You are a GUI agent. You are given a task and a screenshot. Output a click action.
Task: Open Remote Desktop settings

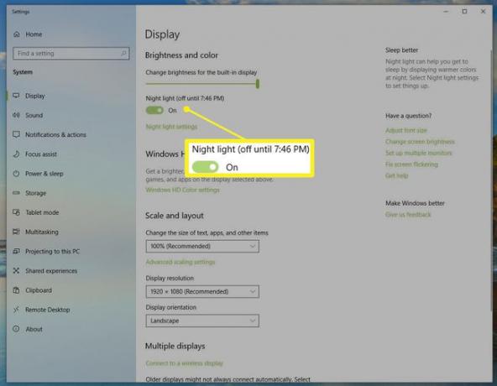(x=48, y=310)
